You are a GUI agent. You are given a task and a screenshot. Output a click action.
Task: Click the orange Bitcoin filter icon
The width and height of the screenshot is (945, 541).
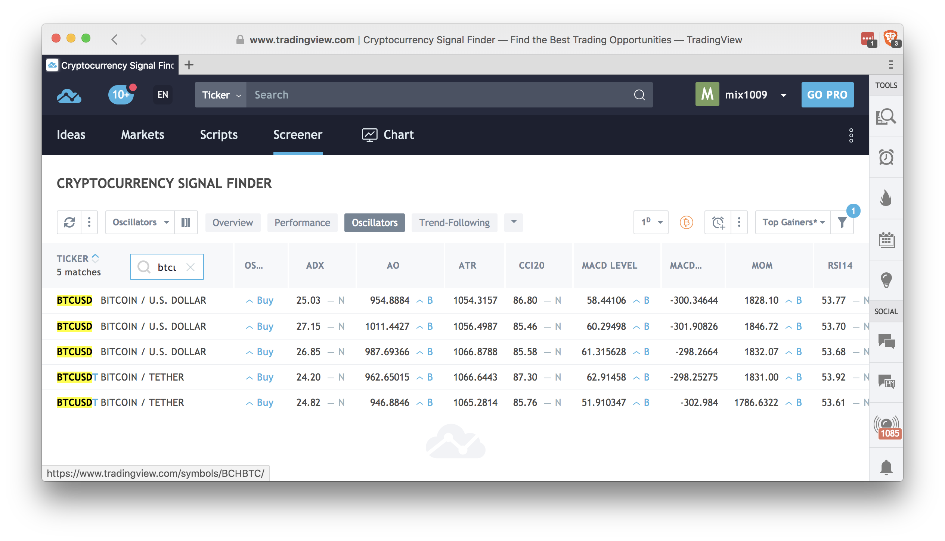(x=686, y=222)
